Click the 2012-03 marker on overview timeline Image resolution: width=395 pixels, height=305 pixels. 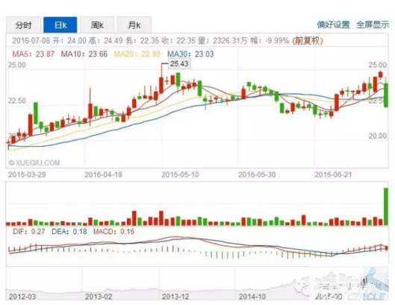pyautogui.click(x=22, y=297)
